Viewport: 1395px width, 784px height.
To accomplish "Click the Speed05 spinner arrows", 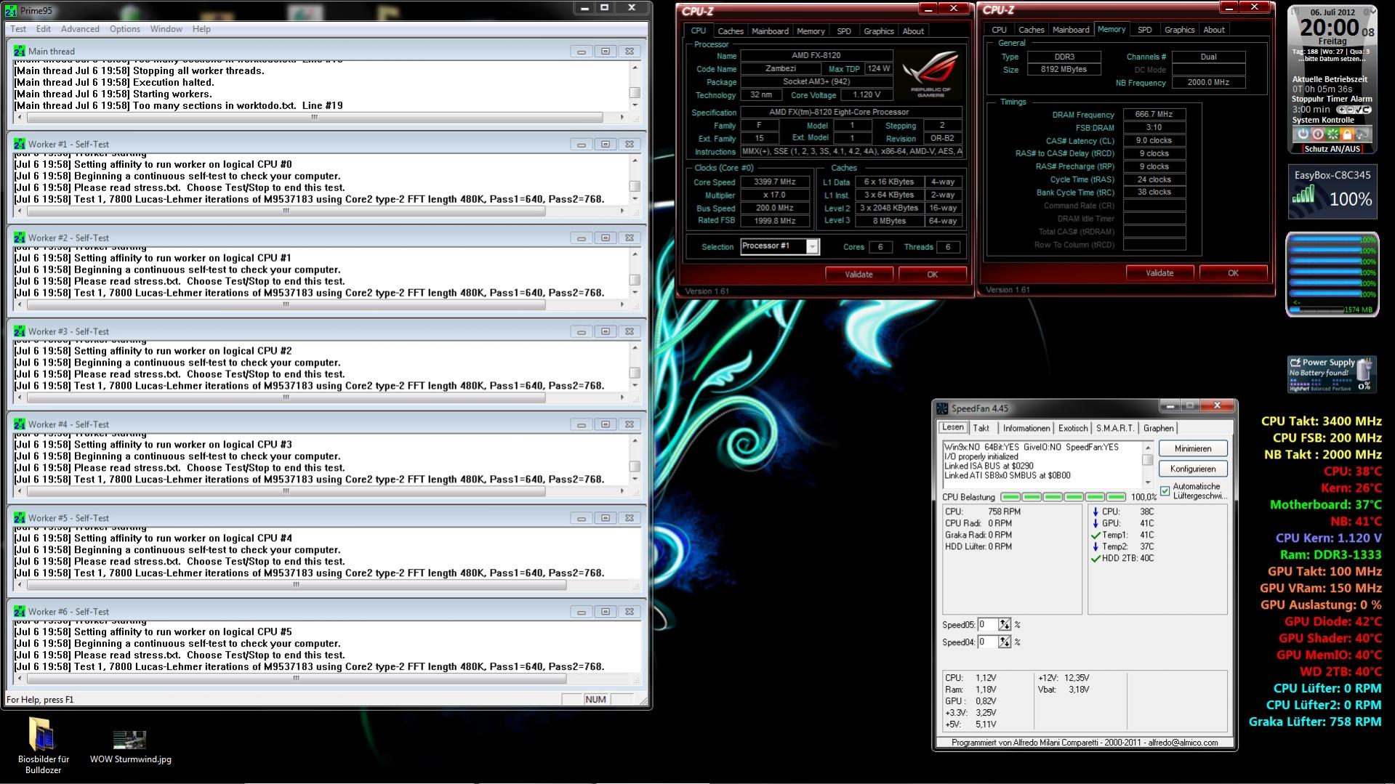I will pos(1004,625).
